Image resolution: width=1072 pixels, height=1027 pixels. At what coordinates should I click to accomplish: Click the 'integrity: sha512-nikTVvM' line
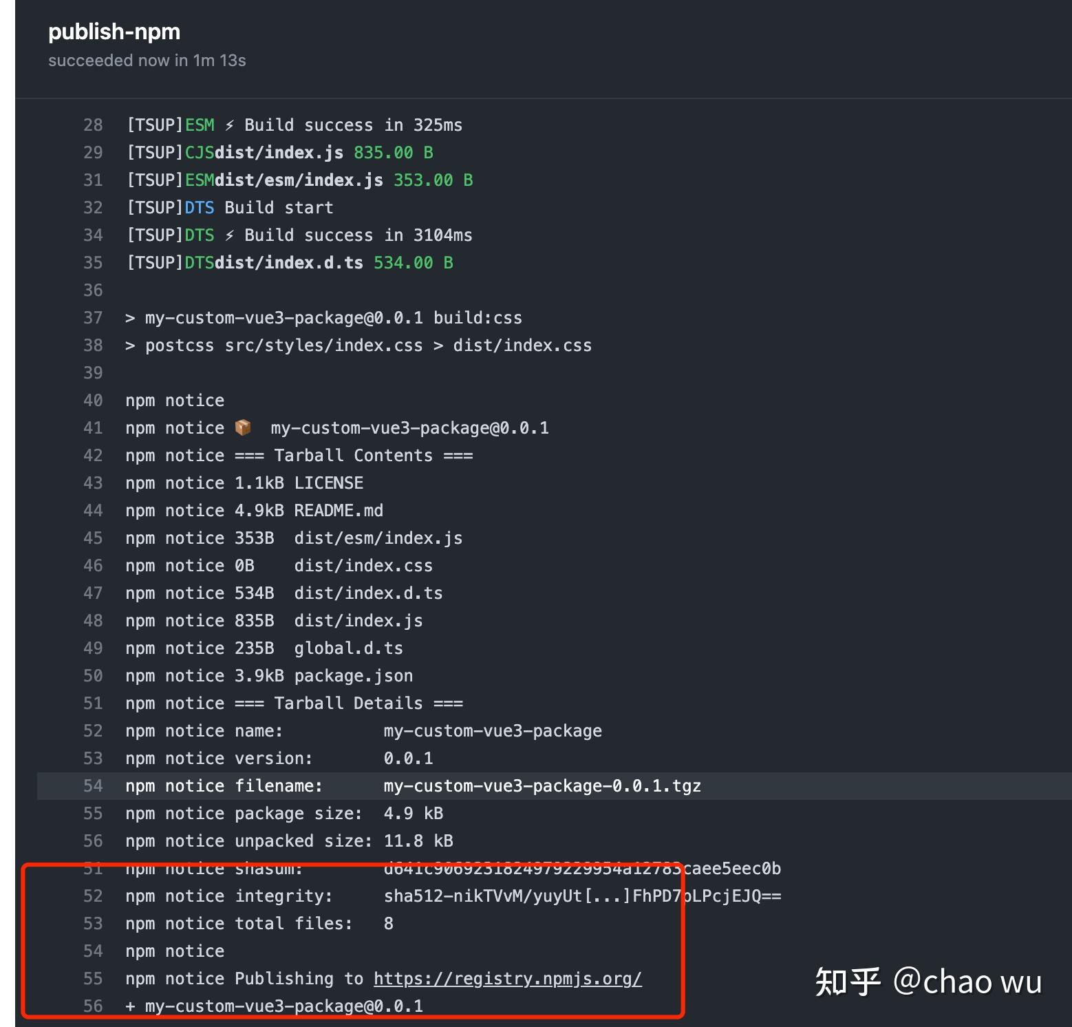point(453,896)
